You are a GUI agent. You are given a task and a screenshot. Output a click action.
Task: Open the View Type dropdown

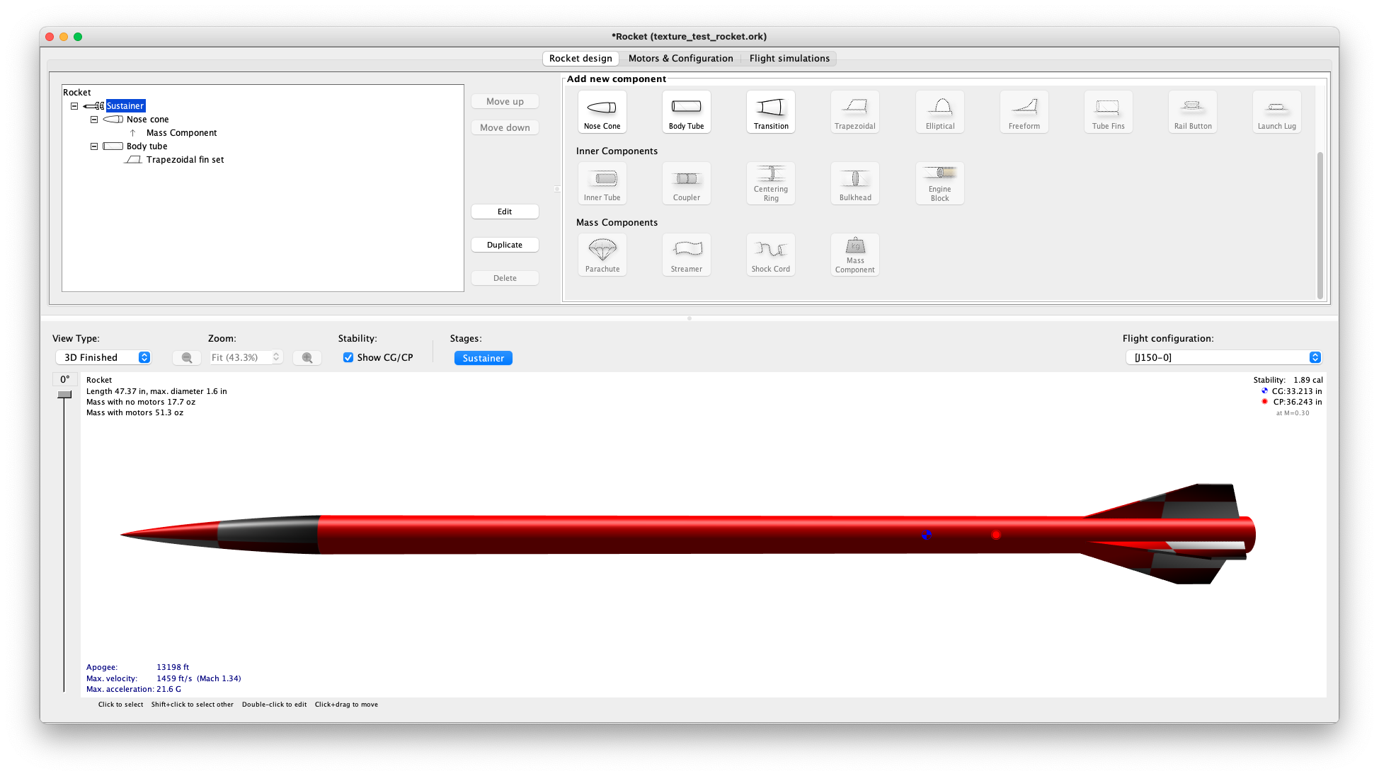(x=103, y=357)
